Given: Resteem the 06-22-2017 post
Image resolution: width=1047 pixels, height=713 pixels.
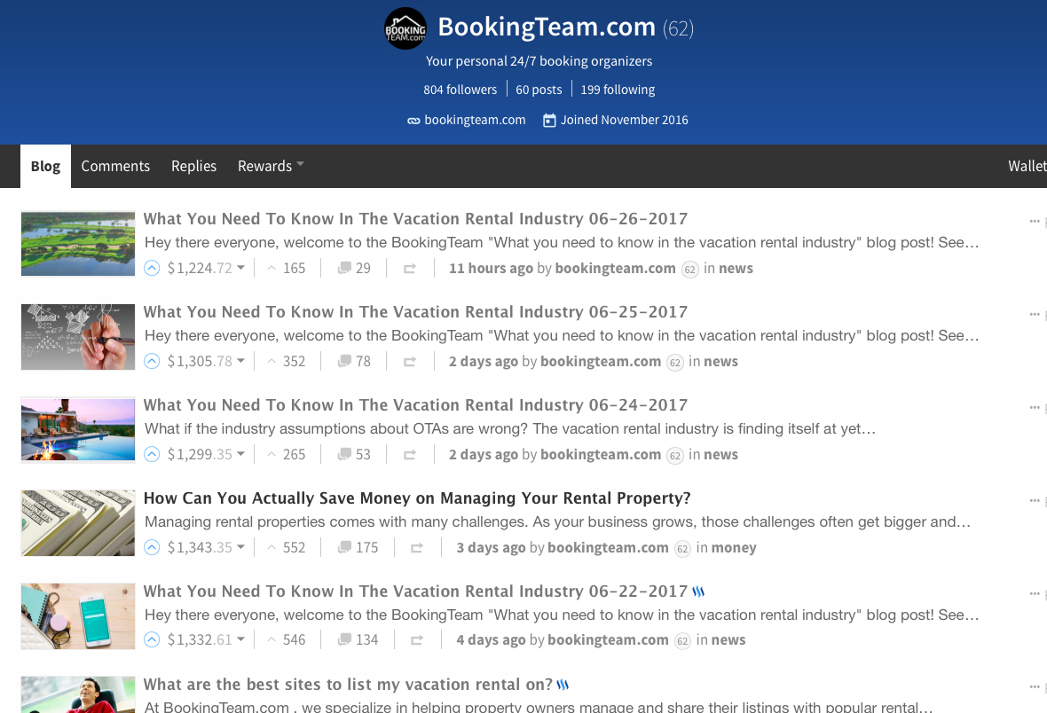Looking at the screenshot, I should (x=417, y=639).
